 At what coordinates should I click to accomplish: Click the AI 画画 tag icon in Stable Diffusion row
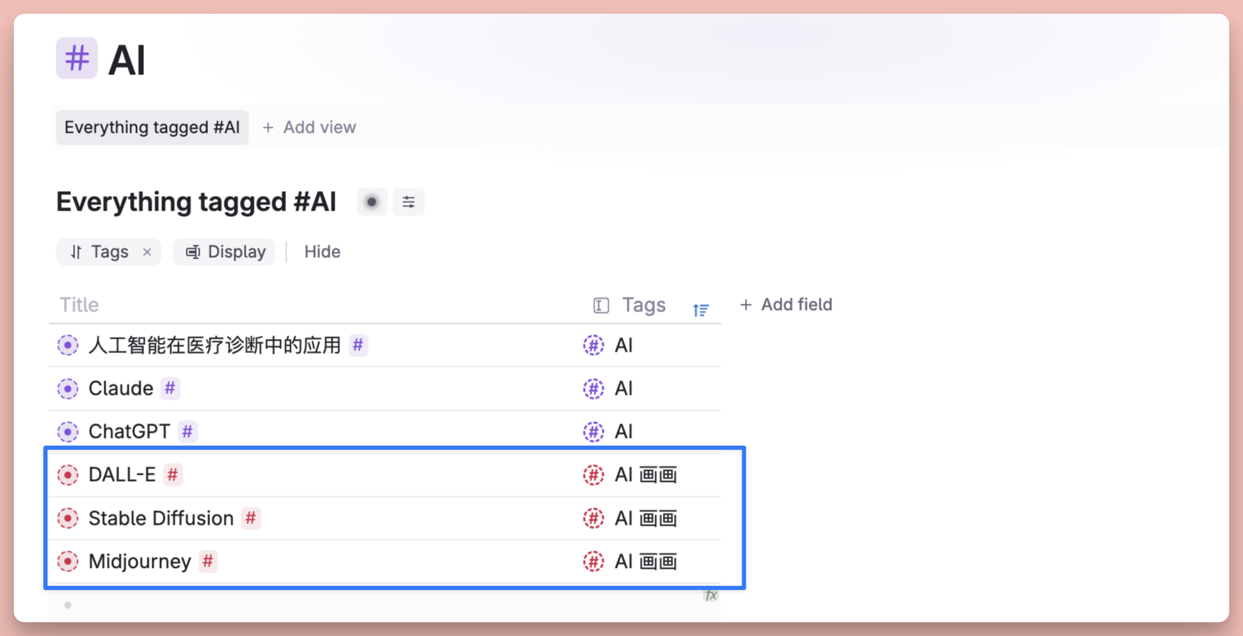point(593,519)
